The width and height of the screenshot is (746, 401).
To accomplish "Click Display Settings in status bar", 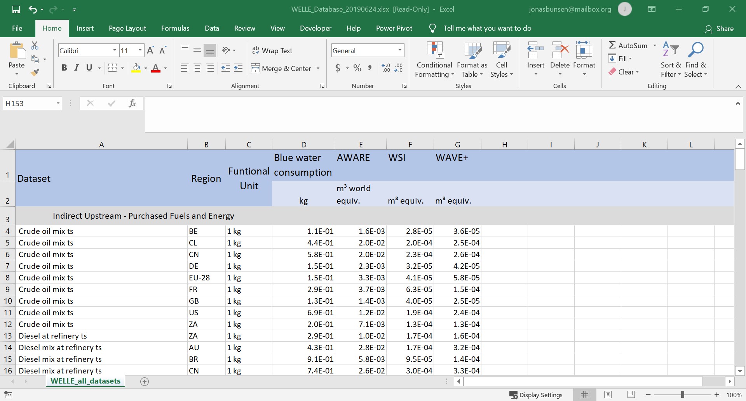I will 536,395.
